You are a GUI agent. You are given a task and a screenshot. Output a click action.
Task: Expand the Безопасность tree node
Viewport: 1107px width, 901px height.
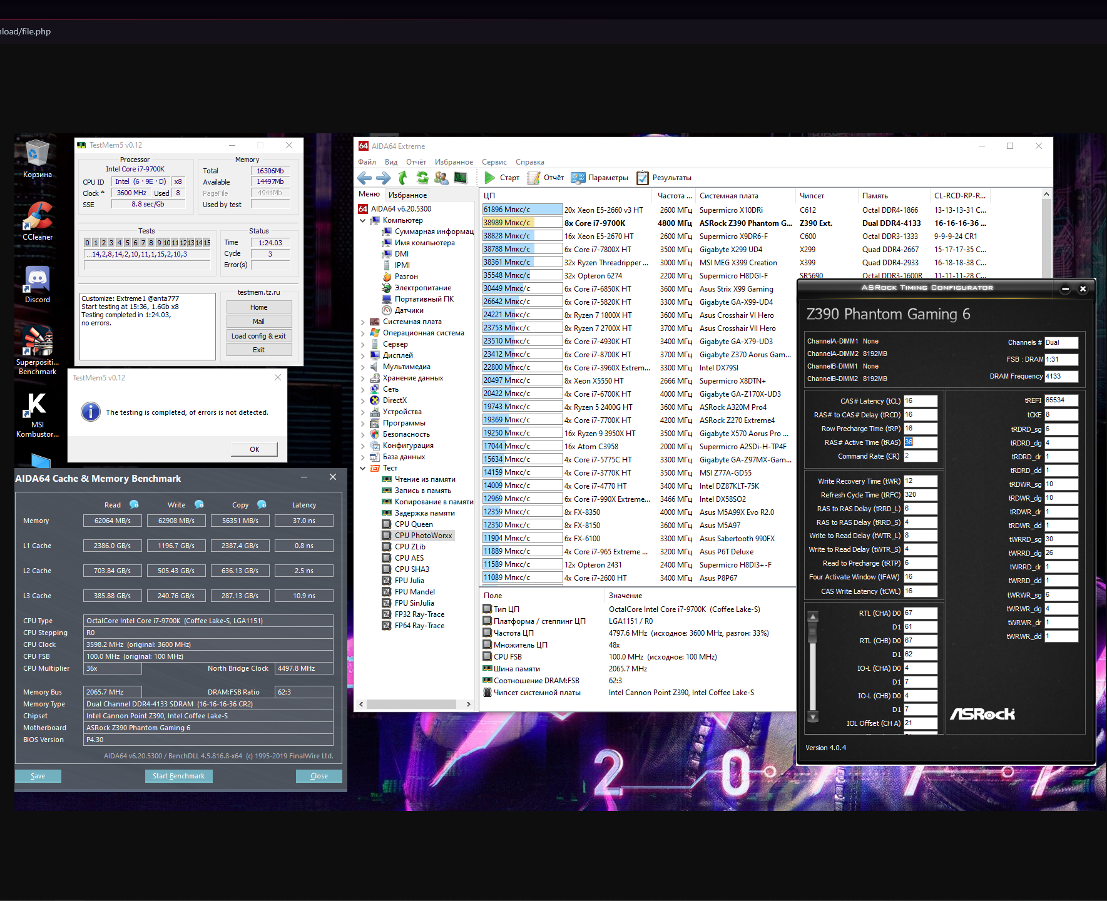coord(362,434)
